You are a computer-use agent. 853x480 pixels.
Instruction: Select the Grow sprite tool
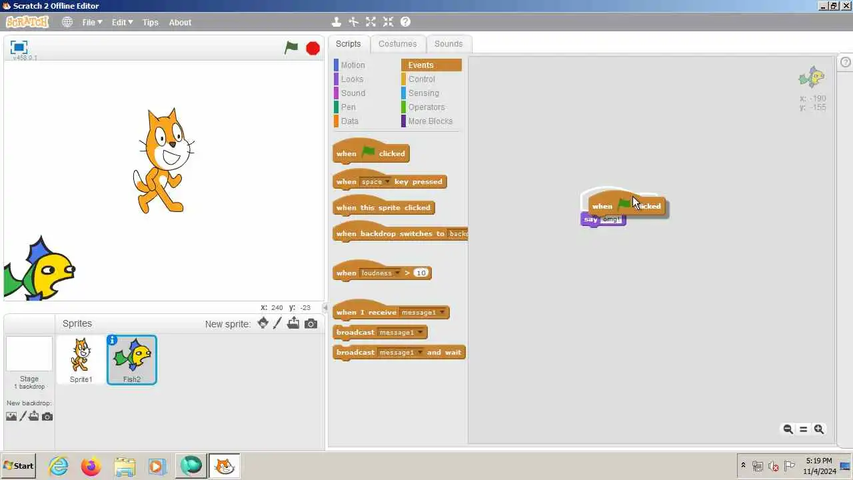coord(371,22)
